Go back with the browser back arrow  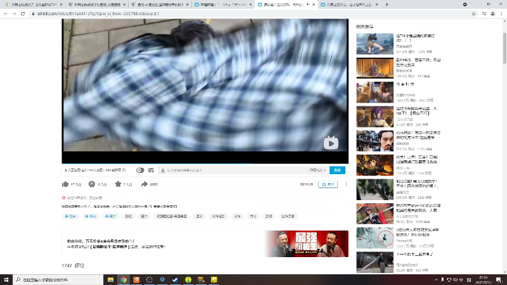click(6, 13)
